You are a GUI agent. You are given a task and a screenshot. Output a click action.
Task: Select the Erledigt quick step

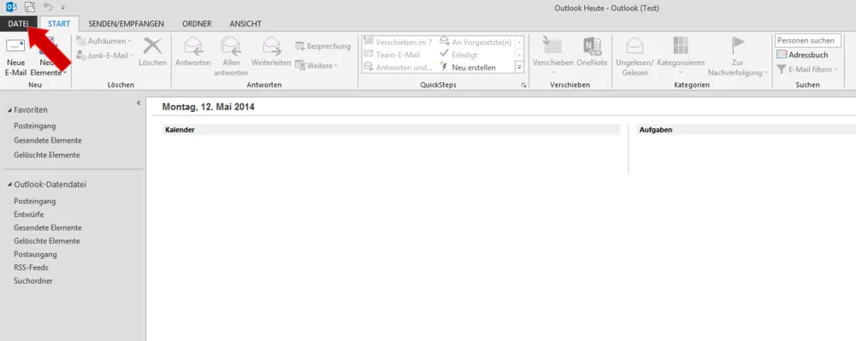pyautogui.click(x=458, y=55)
